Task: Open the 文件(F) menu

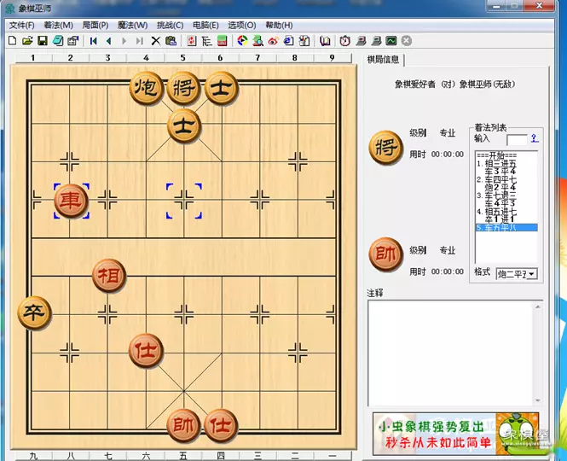Action: click(x=22, y=26)
